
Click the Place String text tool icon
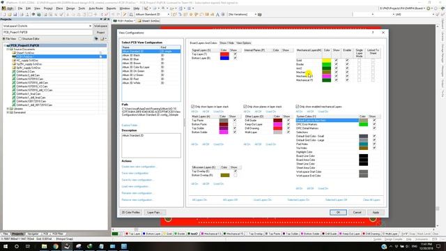217,14
